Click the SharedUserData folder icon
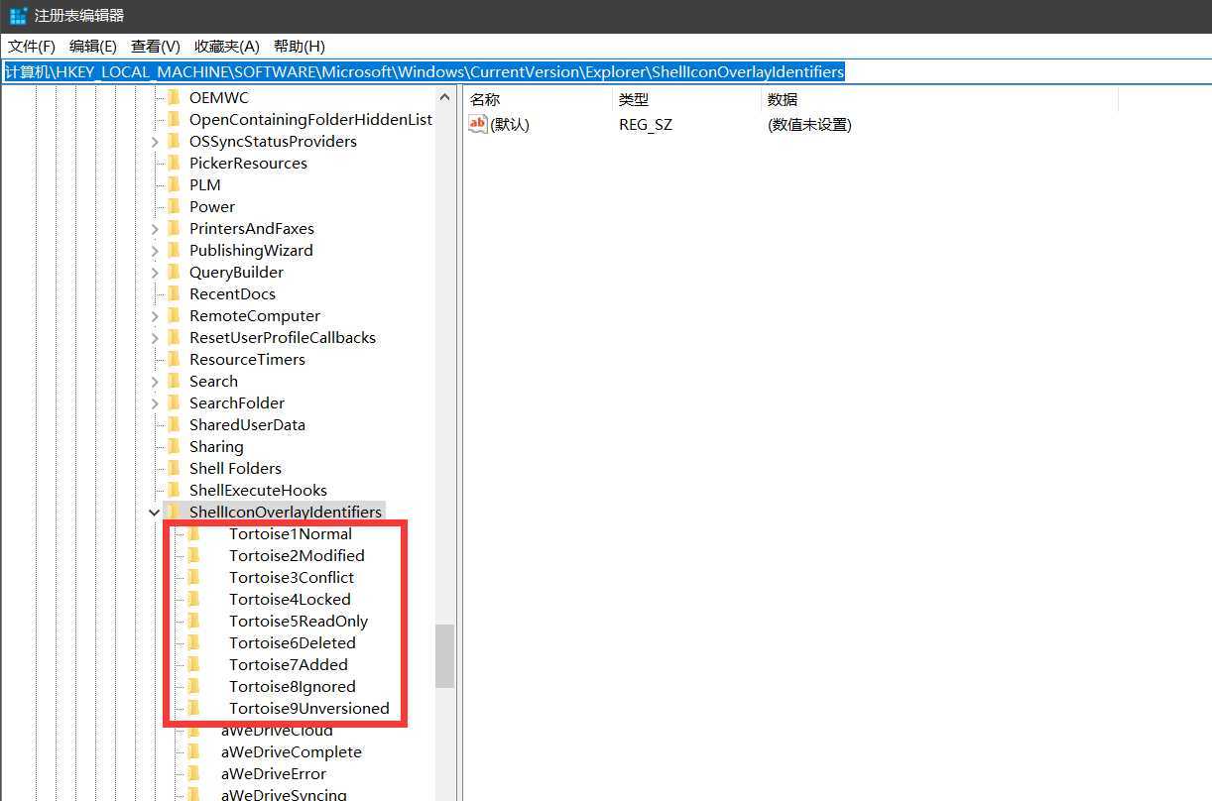Viewport: 1212px width, 801px height. point(174,424)
